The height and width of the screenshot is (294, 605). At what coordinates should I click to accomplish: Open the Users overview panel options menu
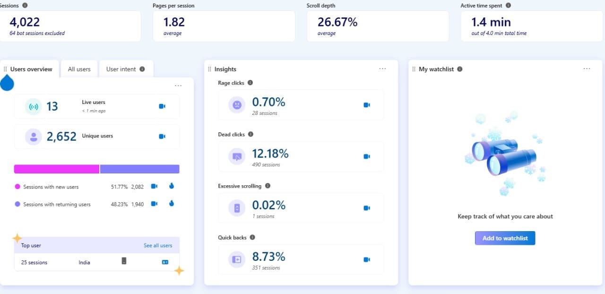click(178, 86)
